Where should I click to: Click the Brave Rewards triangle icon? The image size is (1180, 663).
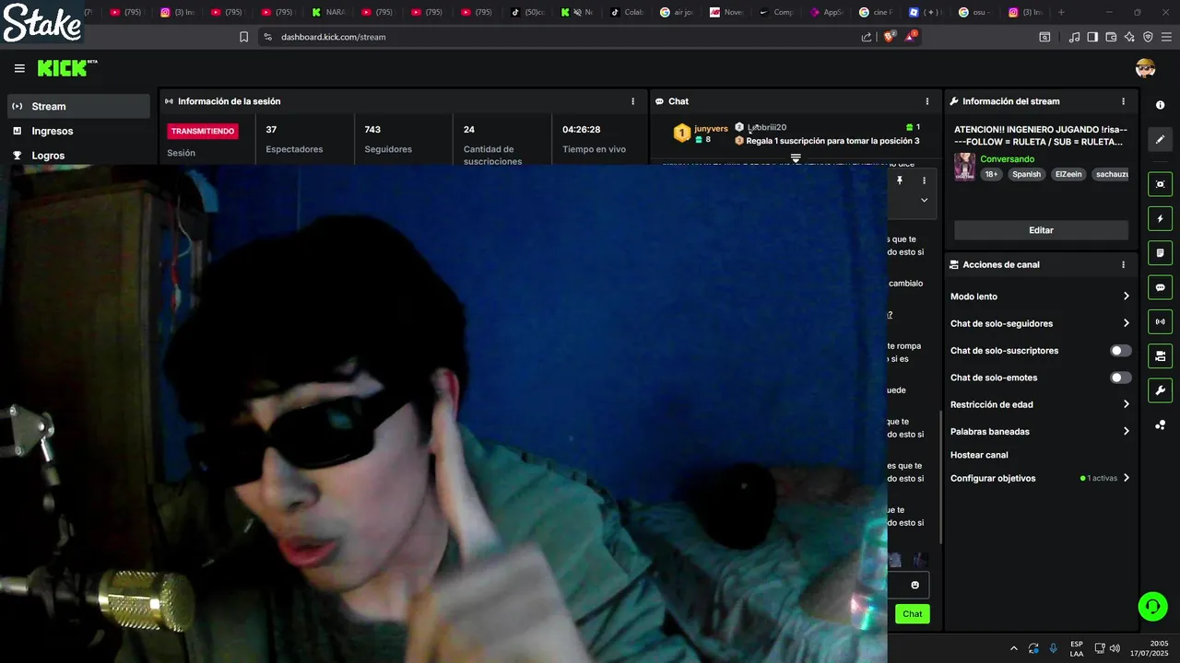tap(911, 37)
